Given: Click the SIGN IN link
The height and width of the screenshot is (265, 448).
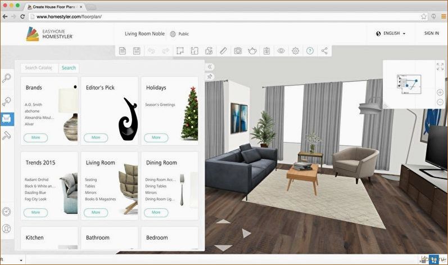Looking at the screenshot, I should (431, 34).
